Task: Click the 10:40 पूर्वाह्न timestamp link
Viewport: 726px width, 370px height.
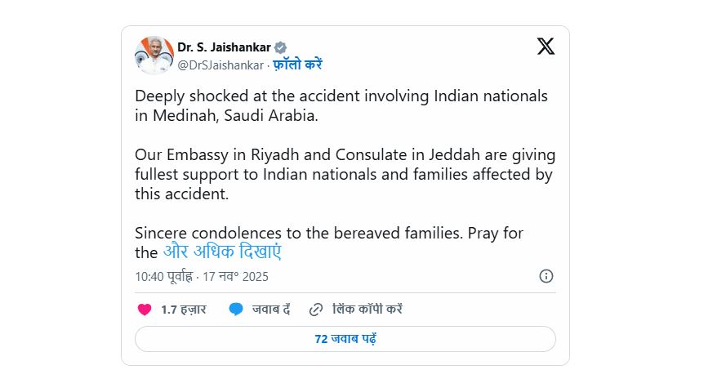Action: point(163,277)
